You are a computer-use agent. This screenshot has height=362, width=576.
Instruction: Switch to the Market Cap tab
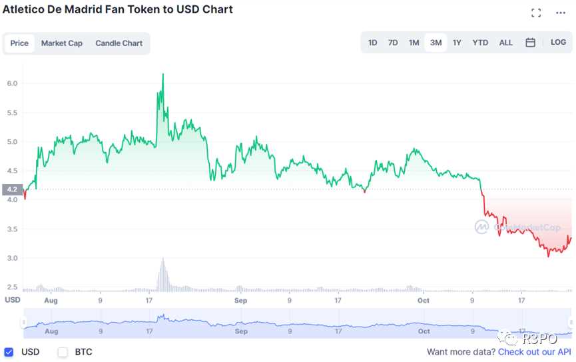pyautogui.click(x=62, y=43)
